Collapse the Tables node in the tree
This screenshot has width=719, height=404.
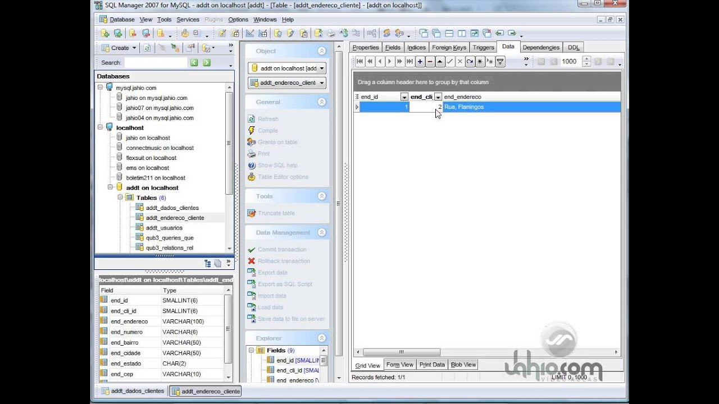tap(120, 198)
